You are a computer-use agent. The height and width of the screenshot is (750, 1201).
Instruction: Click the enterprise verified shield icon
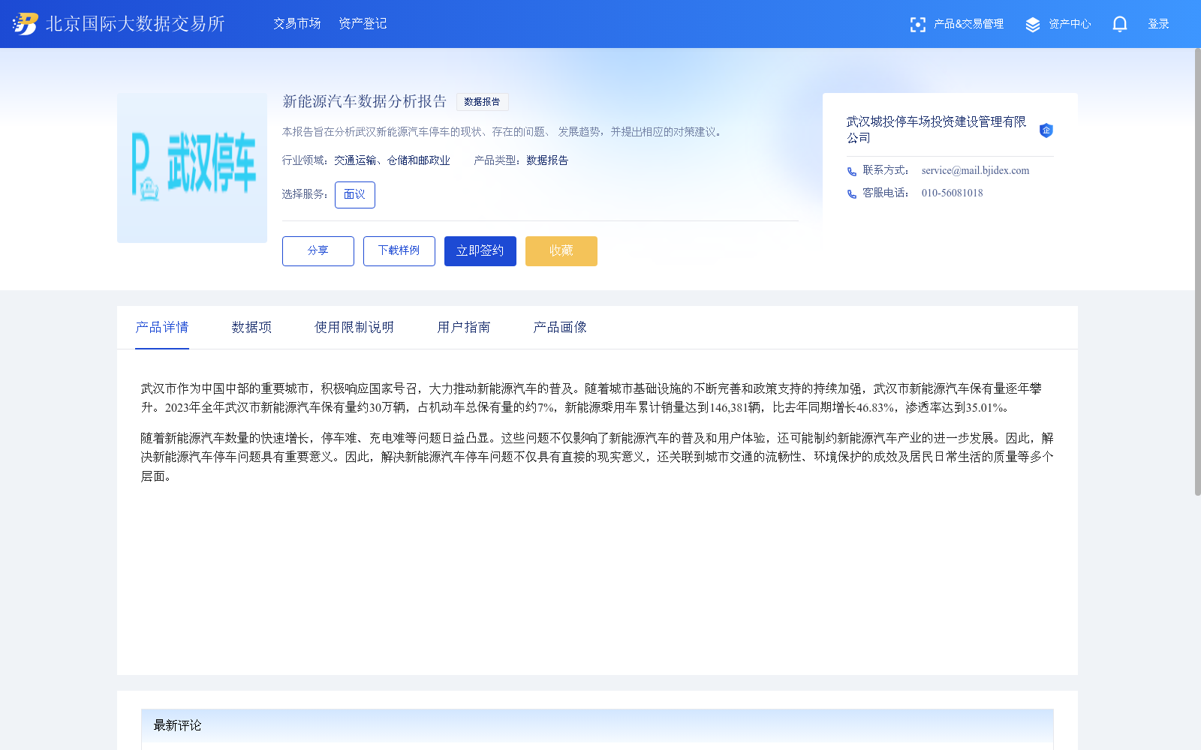click(x=1046, y=130)
